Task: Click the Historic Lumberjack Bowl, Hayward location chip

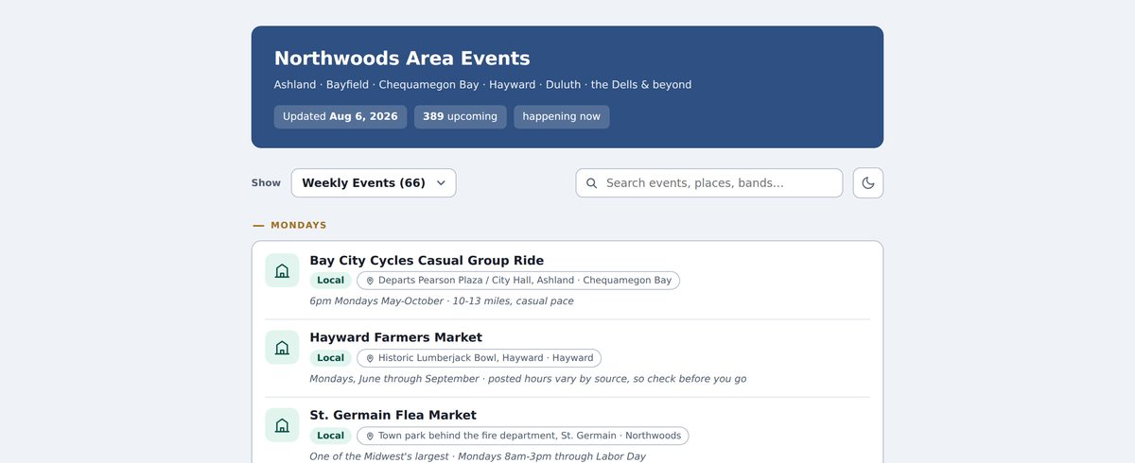Action: coord(479,358)
